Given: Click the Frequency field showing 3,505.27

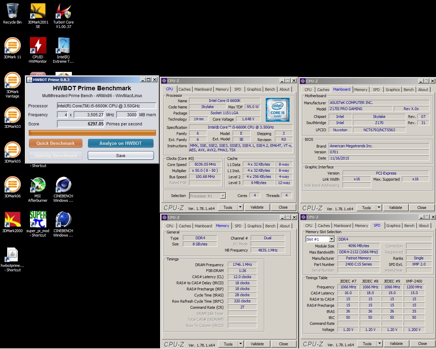Looking at the screenshot, I should [x=89, y=115].
